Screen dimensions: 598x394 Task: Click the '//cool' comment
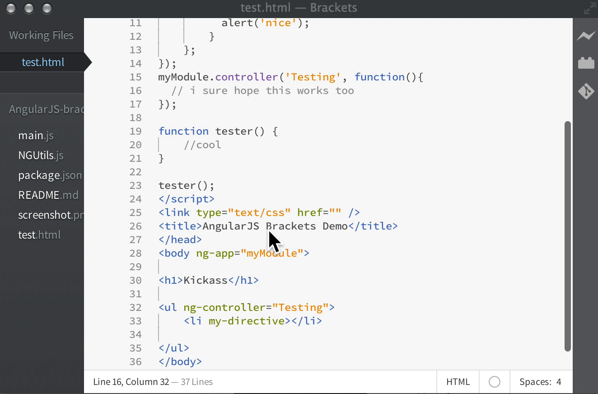click(x=202, y=145)
